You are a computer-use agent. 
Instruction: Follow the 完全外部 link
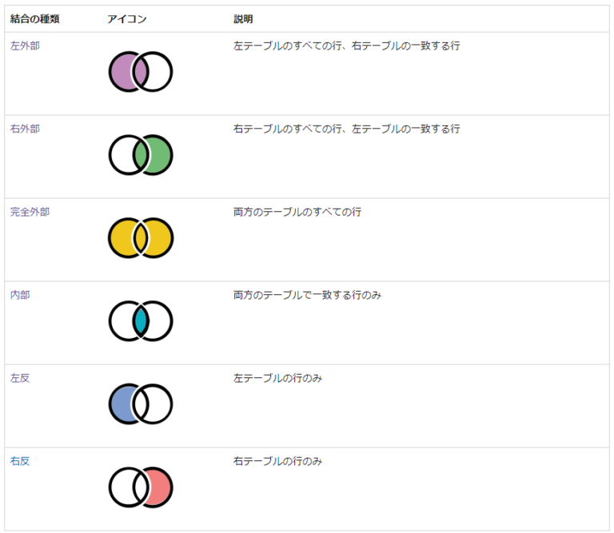[x=30, y=212]
